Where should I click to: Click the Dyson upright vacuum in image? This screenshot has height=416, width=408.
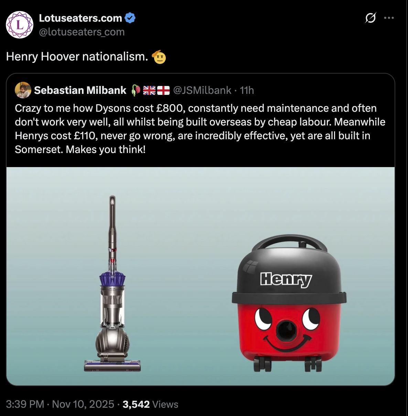[112, 284]
